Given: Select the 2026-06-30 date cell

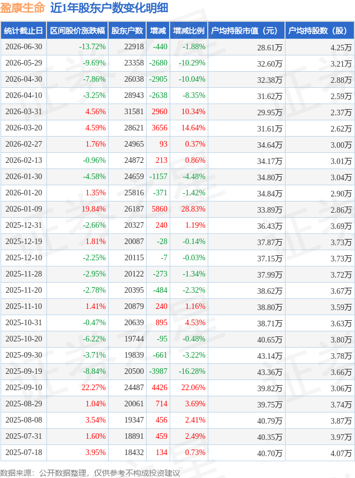Looking at the screenshot, I should coord(24,46).
